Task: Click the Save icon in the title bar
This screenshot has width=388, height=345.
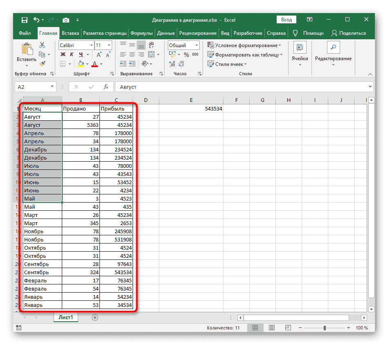Action: click(25, 20)
